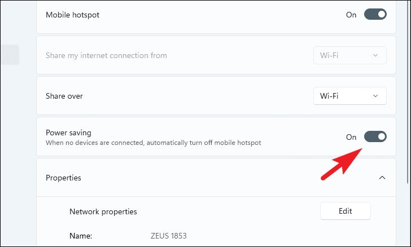This screenshot has width=411, height=247.
Task: Click the Edit button for Network properties
Action: [345, 211]
